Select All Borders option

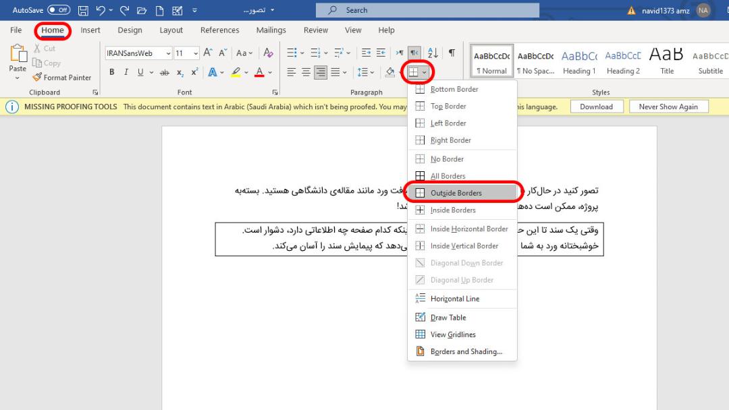462,176
